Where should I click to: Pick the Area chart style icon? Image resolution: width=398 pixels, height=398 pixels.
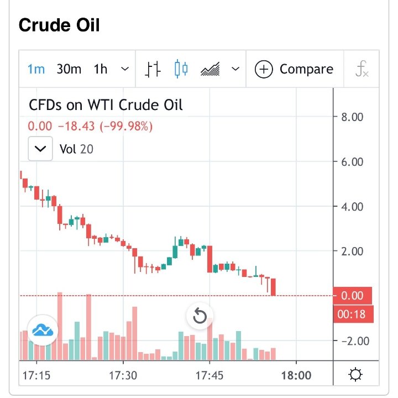click(210, 70)
